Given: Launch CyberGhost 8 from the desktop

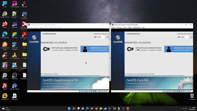Looking at the screenshot, I should 5,97.
